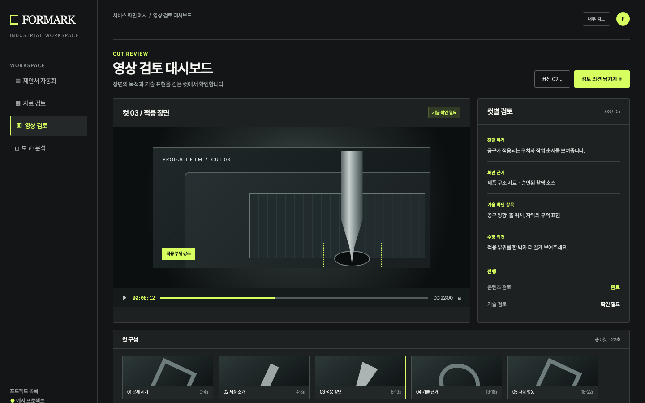The height and width of the screenshot is (403, 645).
Task: Select thumbnail 01 문제 제기
Action: [x=168, y=377]
